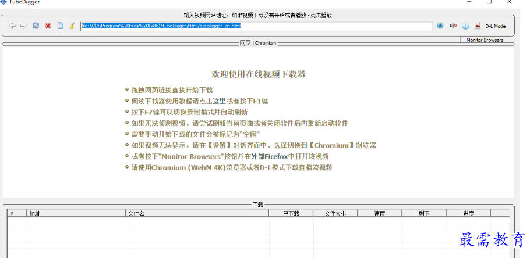The height and width of the screenshot is (258, 530).
Task: Click the 网页 | Chromium panel label
Action: coord(258,43)
